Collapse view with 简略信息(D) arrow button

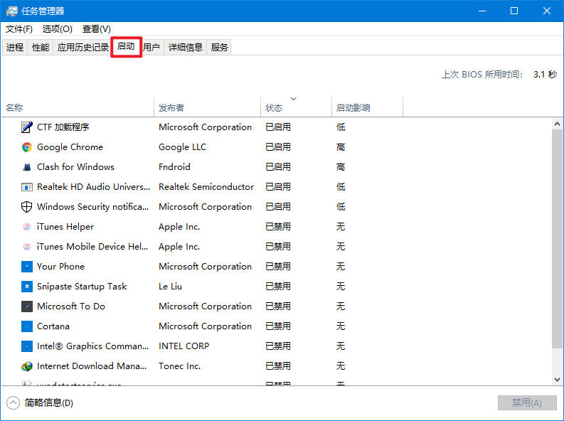[13, 403]
